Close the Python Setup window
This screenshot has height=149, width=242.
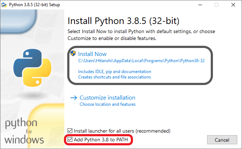pos(233,5)
